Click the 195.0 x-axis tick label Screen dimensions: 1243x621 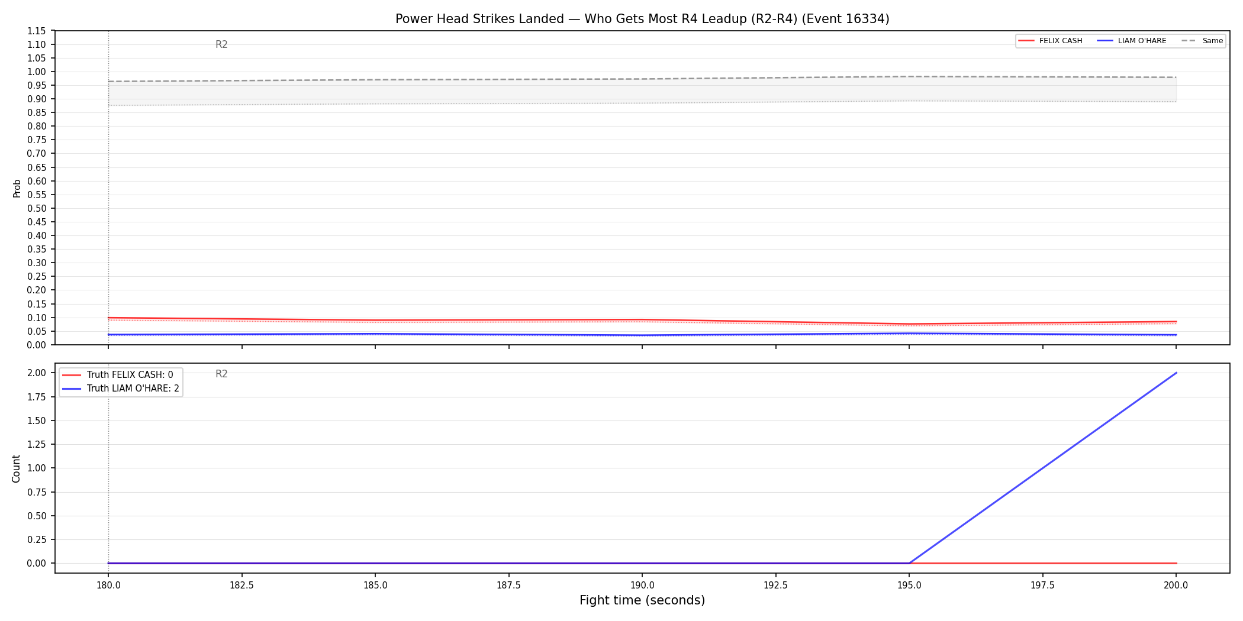point(909,586)
